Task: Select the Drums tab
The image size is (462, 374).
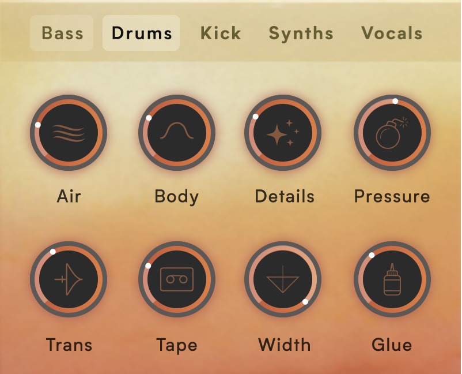Action: [141, 33]
